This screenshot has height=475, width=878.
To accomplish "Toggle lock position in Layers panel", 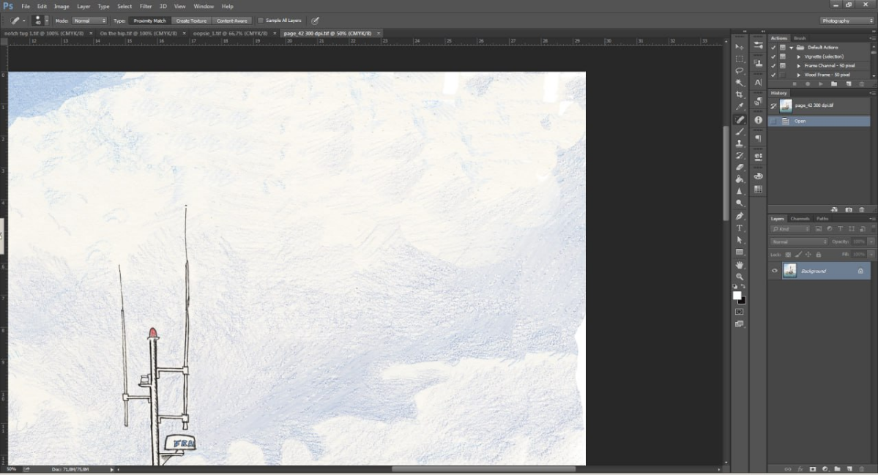I will tap(808, 255).
